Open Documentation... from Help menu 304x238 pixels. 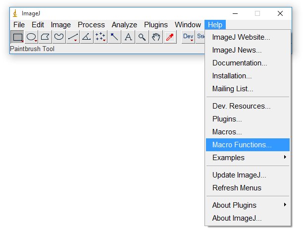[248, 63]
